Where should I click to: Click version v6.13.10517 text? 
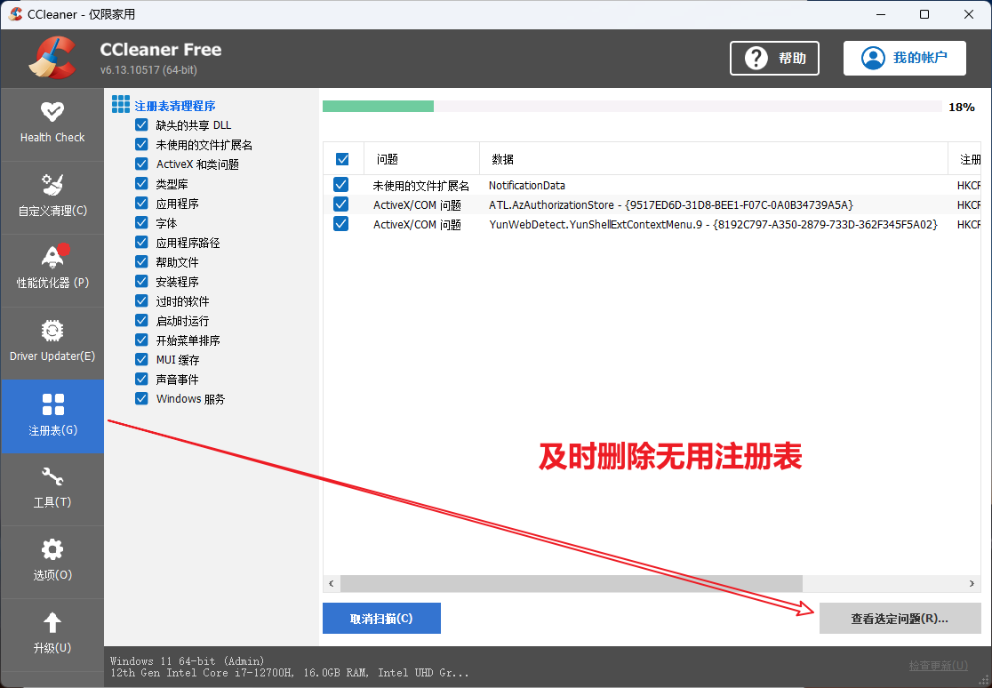148,69
